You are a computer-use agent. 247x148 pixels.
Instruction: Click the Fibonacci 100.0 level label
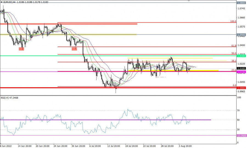233,21
